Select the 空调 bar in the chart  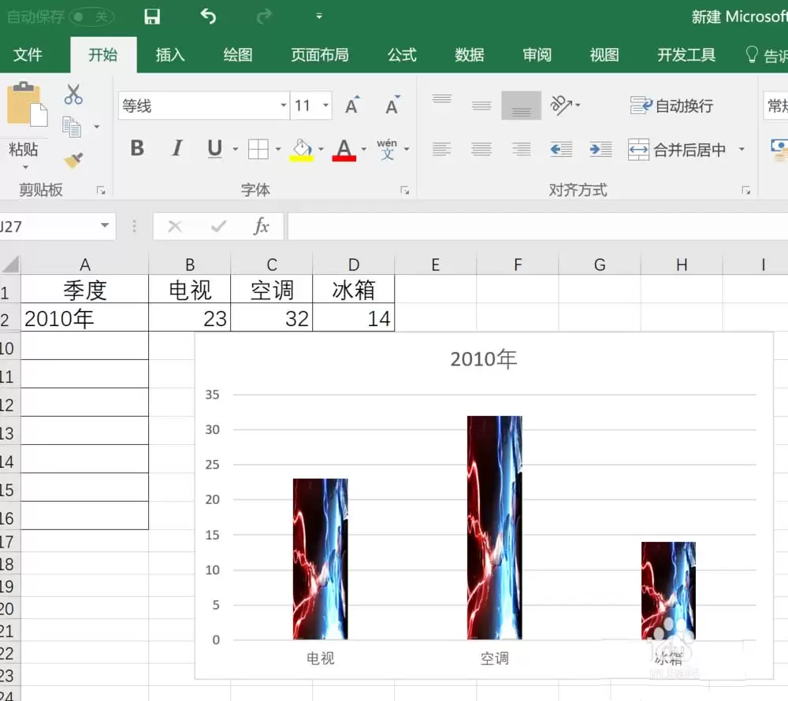tap(495, 527)
